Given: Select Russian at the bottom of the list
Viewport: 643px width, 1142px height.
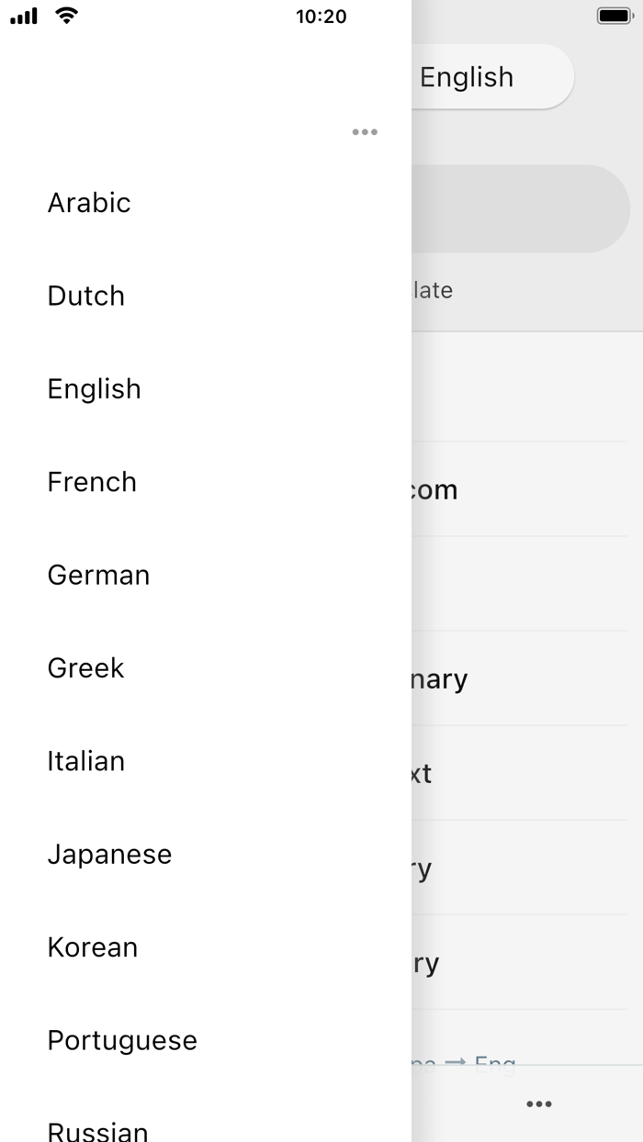Looking at the screenshot, I should click(x=97, y=1129).
